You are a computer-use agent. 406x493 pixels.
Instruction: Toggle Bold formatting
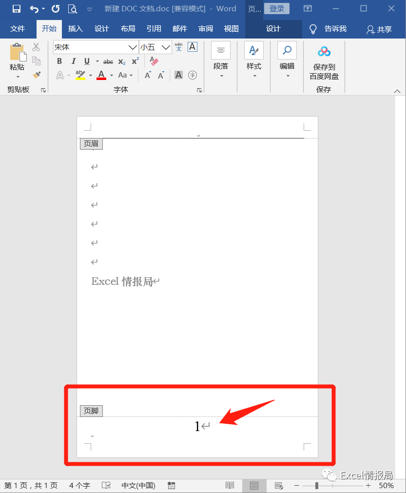[x=59, y=61]
